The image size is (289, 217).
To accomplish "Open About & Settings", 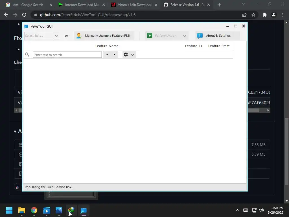I will point(218,36).
